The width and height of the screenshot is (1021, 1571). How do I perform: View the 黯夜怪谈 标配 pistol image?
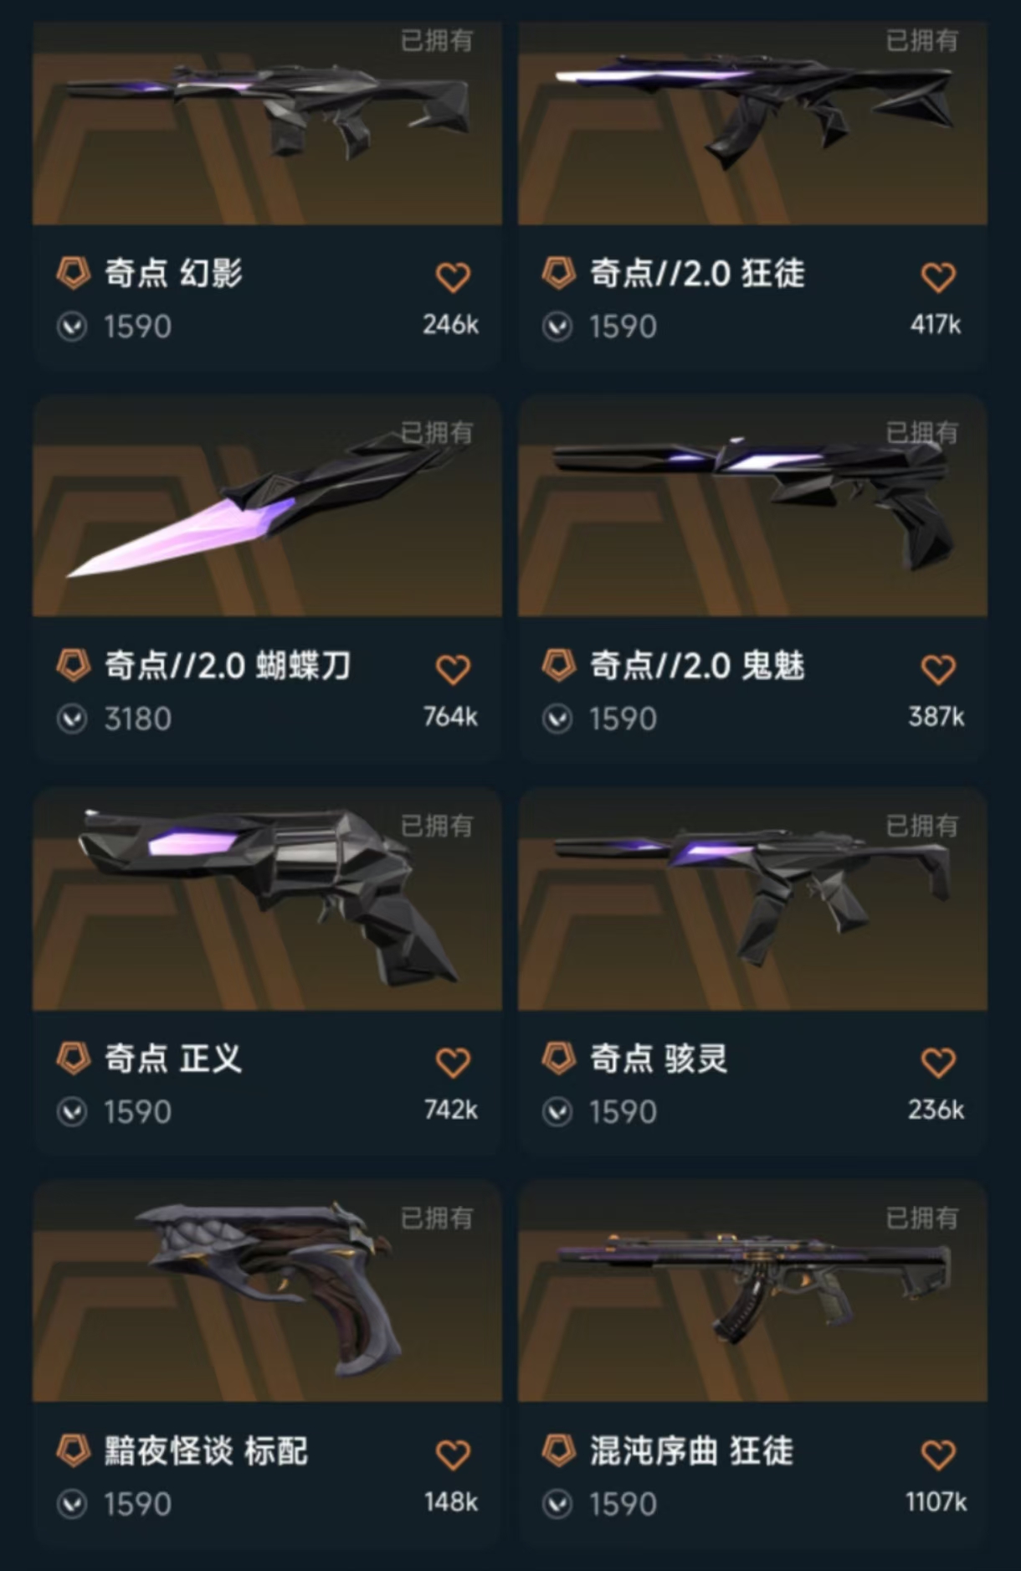click(267, 1291)
